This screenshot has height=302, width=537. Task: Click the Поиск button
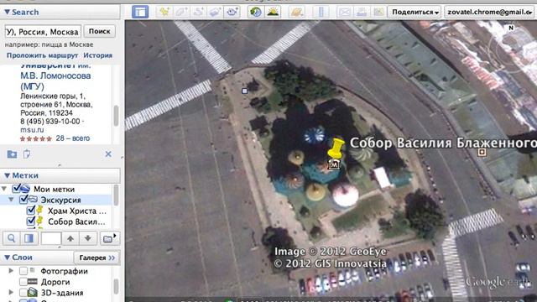[x=99, y=31]
